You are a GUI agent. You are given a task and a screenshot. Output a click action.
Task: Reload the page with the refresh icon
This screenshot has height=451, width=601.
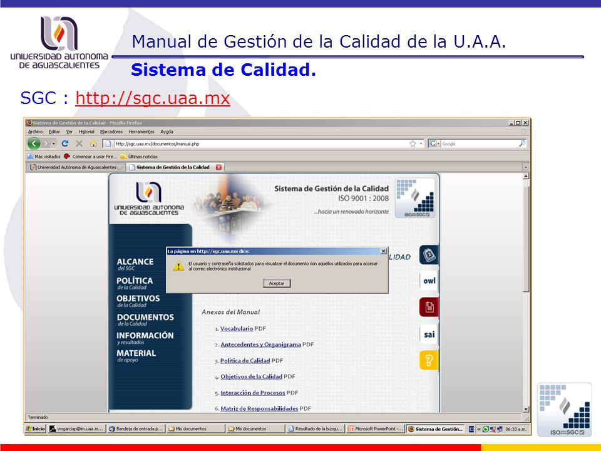pos(65,143)
